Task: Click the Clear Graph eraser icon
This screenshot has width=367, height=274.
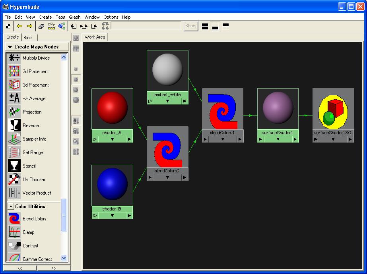Action: click(42, 26)
